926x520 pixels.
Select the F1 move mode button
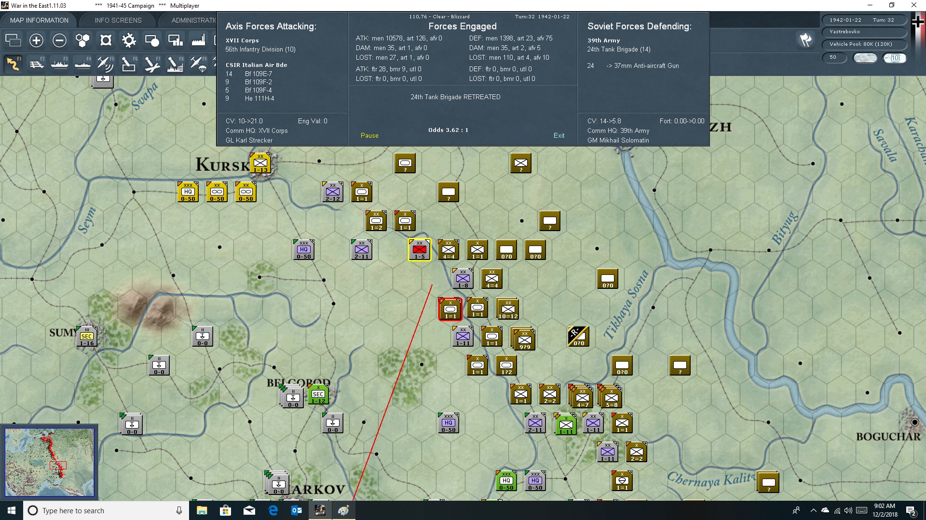[x=13, y=64]
